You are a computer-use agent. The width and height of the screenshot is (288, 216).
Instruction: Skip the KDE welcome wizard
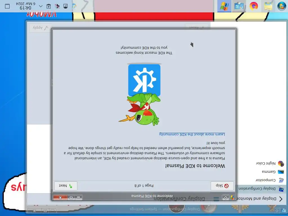click(222, 186)
